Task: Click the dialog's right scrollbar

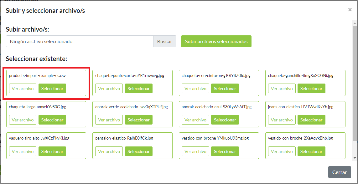Action: (355, 94)
